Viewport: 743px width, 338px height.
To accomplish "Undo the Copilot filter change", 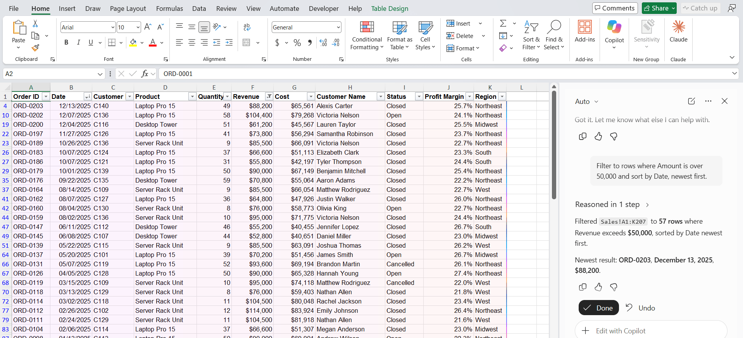I will pyautogui.click(x=640, y=308).
